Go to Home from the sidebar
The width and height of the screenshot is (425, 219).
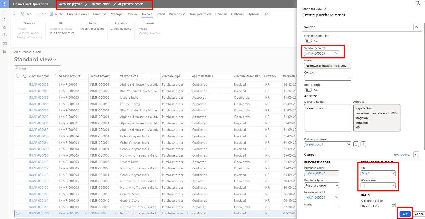[x=5, y=20]
